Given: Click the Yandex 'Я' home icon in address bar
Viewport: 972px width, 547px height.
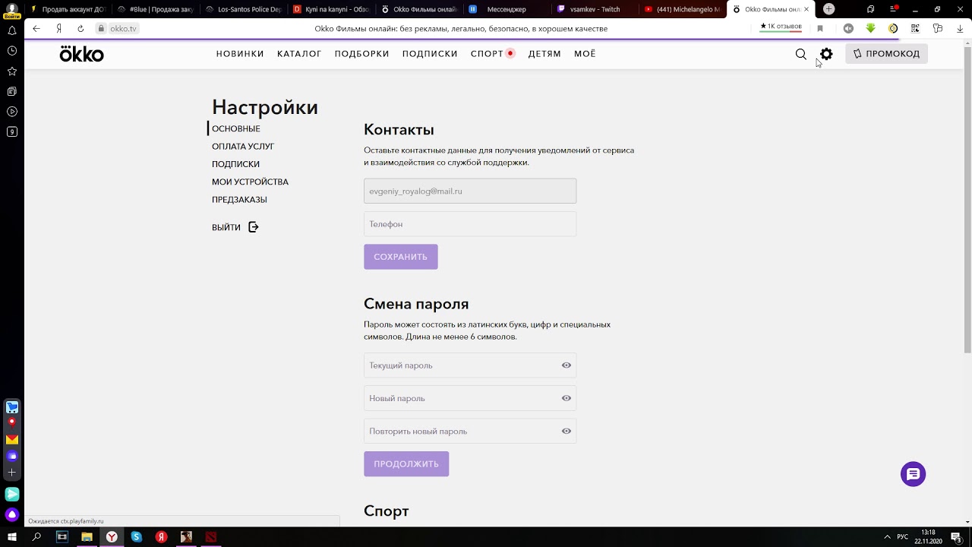Looking at the screenshot, I should pos(58,28).
